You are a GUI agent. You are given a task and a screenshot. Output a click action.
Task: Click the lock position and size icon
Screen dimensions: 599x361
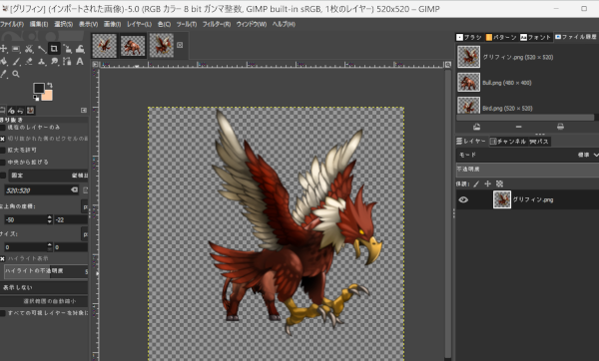[x=488, y=183]
